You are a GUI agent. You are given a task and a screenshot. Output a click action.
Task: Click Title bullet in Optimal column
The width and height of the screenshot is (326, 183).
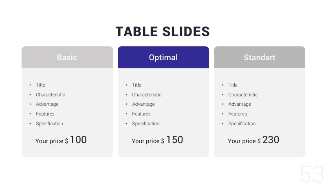[x=137, y=85]
